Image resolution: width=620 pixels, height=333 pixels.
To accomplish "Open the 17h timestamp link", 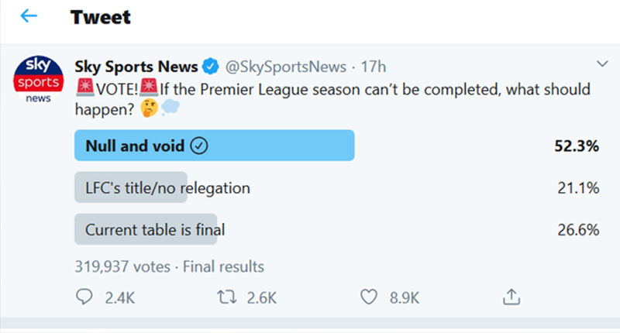I will (x=374, y=67).
